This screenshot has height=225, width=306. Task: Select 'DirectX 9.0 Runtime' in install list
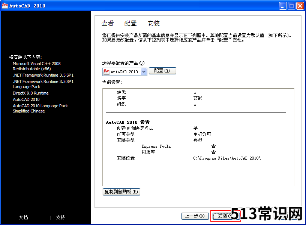point(31,93)
